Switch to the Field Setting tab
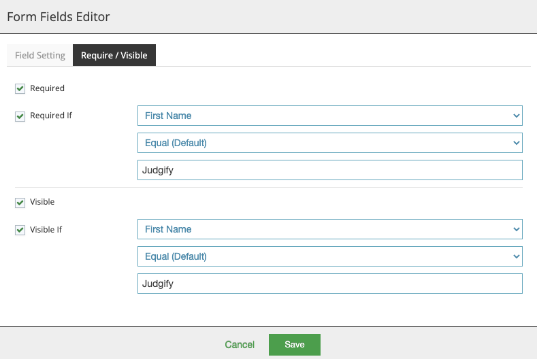 (x=40, y=55)
